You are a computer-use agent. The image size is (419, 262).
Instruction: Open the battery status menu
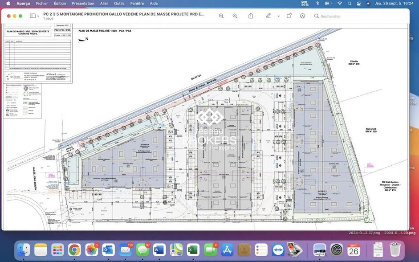point(328,3)
